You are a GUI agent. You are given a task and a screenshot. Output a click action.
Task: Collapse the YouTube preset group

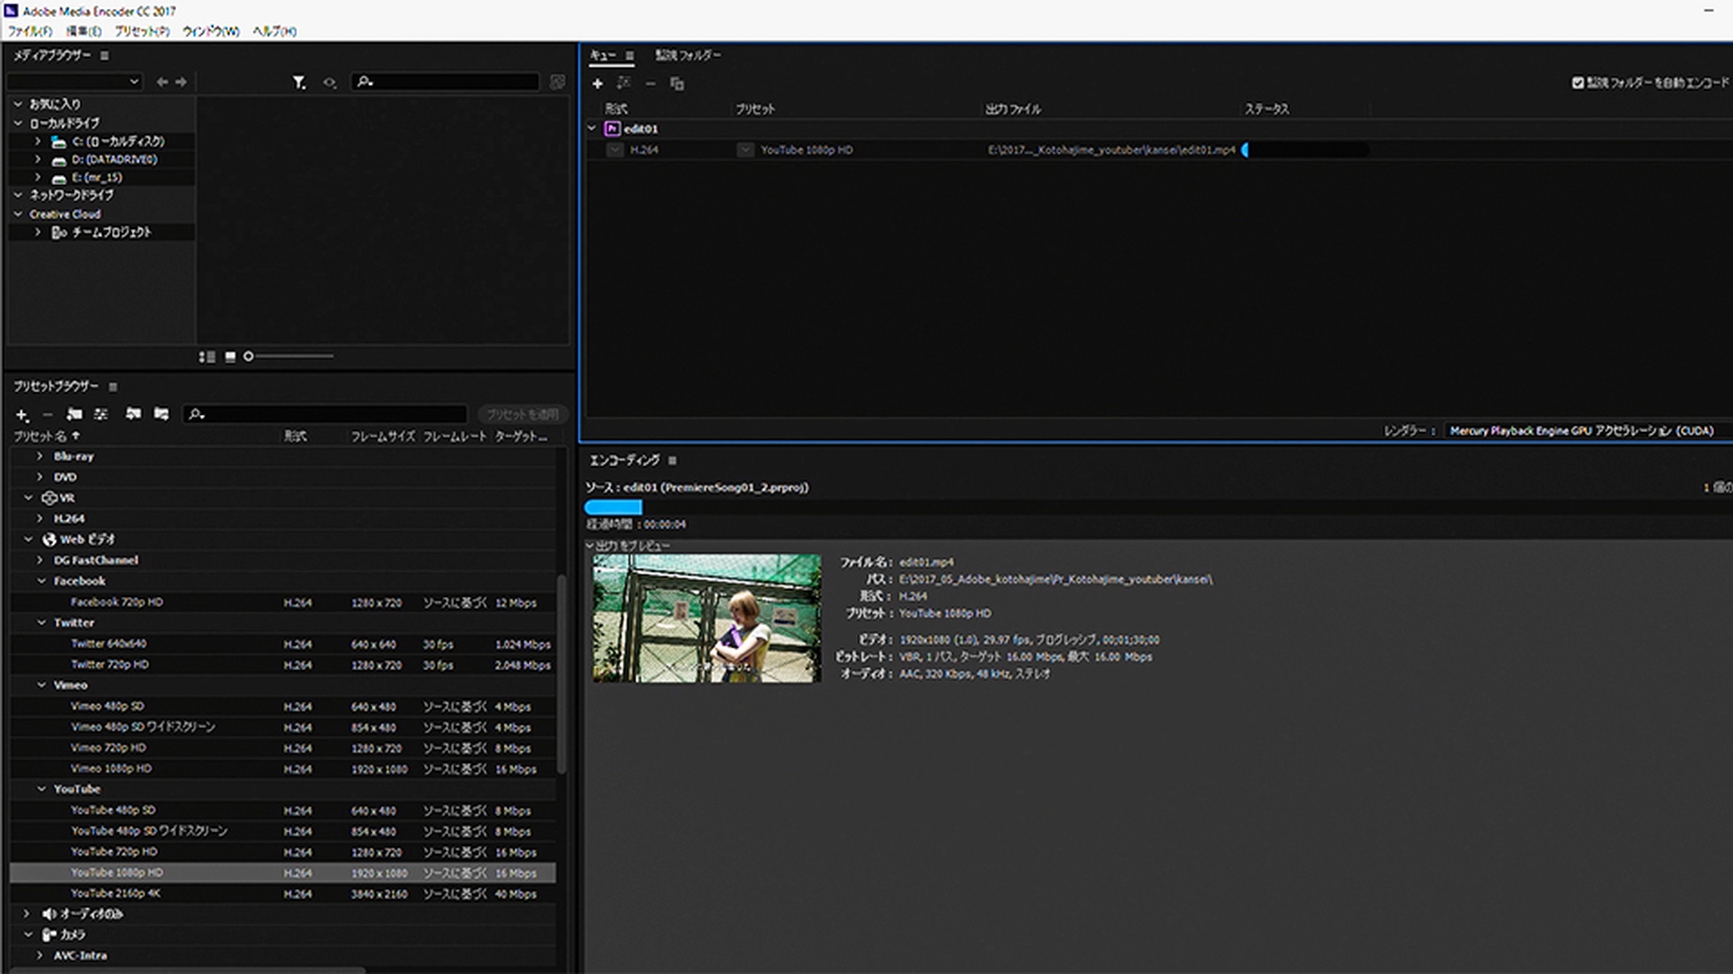coord(42,789)
